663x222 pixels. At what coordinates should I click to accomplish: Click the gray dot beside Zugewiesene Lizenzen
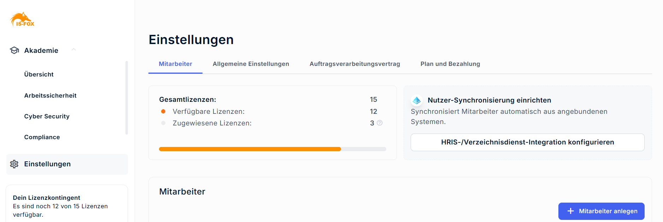point(163,123)
